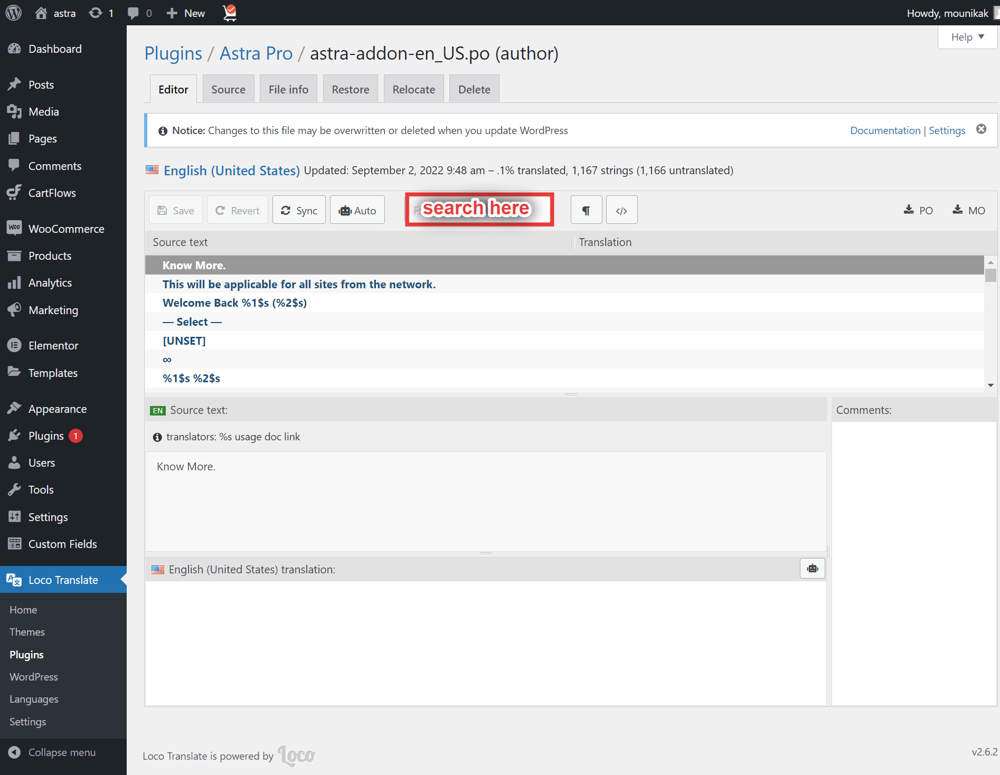
Task: Select the '%1$s %2$s' string row
Action: (564, 378)
